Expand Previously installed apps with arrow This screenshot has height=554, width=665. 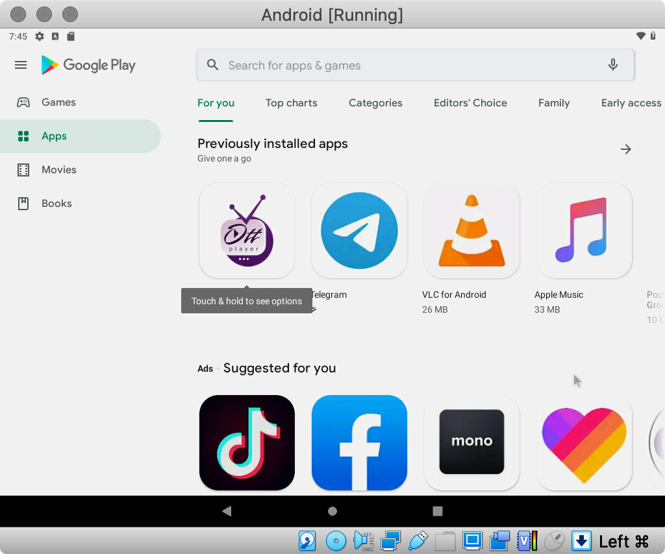625,149
